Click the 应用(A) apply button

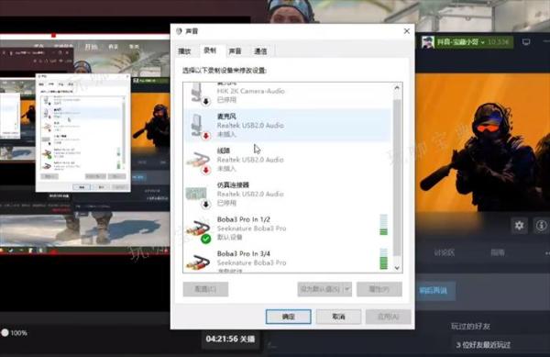(x=388, y=317)
